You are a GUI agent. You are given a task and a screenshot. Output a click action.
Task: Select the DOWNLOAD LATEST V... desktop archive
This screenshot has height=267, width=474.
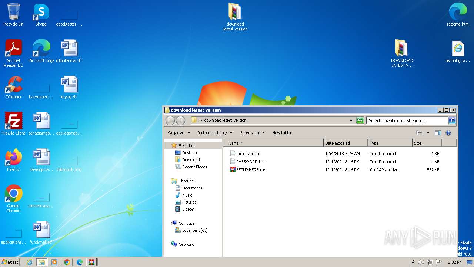pyautogui.click(x=402, y=53)
